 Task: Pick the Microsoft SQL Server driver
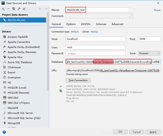(20, 113)
